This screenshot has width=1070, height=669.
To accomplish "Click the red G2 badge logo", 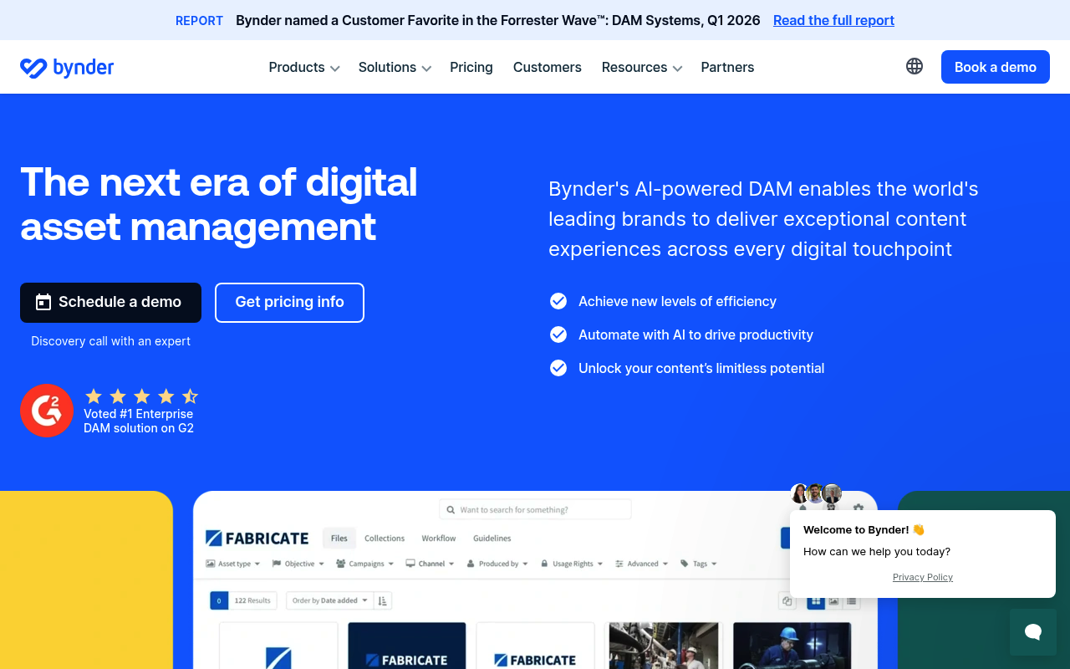I will (47, 411).
